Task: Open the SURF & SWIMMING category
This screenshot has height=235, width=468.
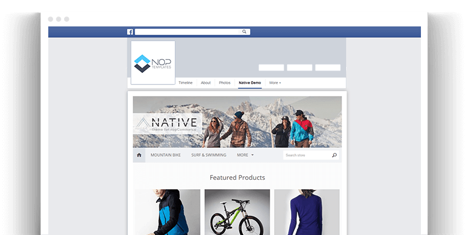Action: coord(208,155)
